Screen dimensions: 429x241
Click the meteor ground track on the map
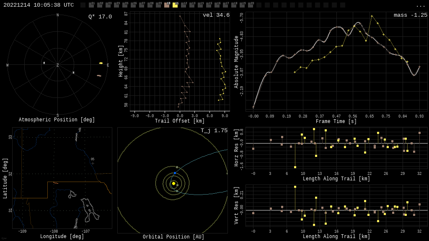[56, 183]
